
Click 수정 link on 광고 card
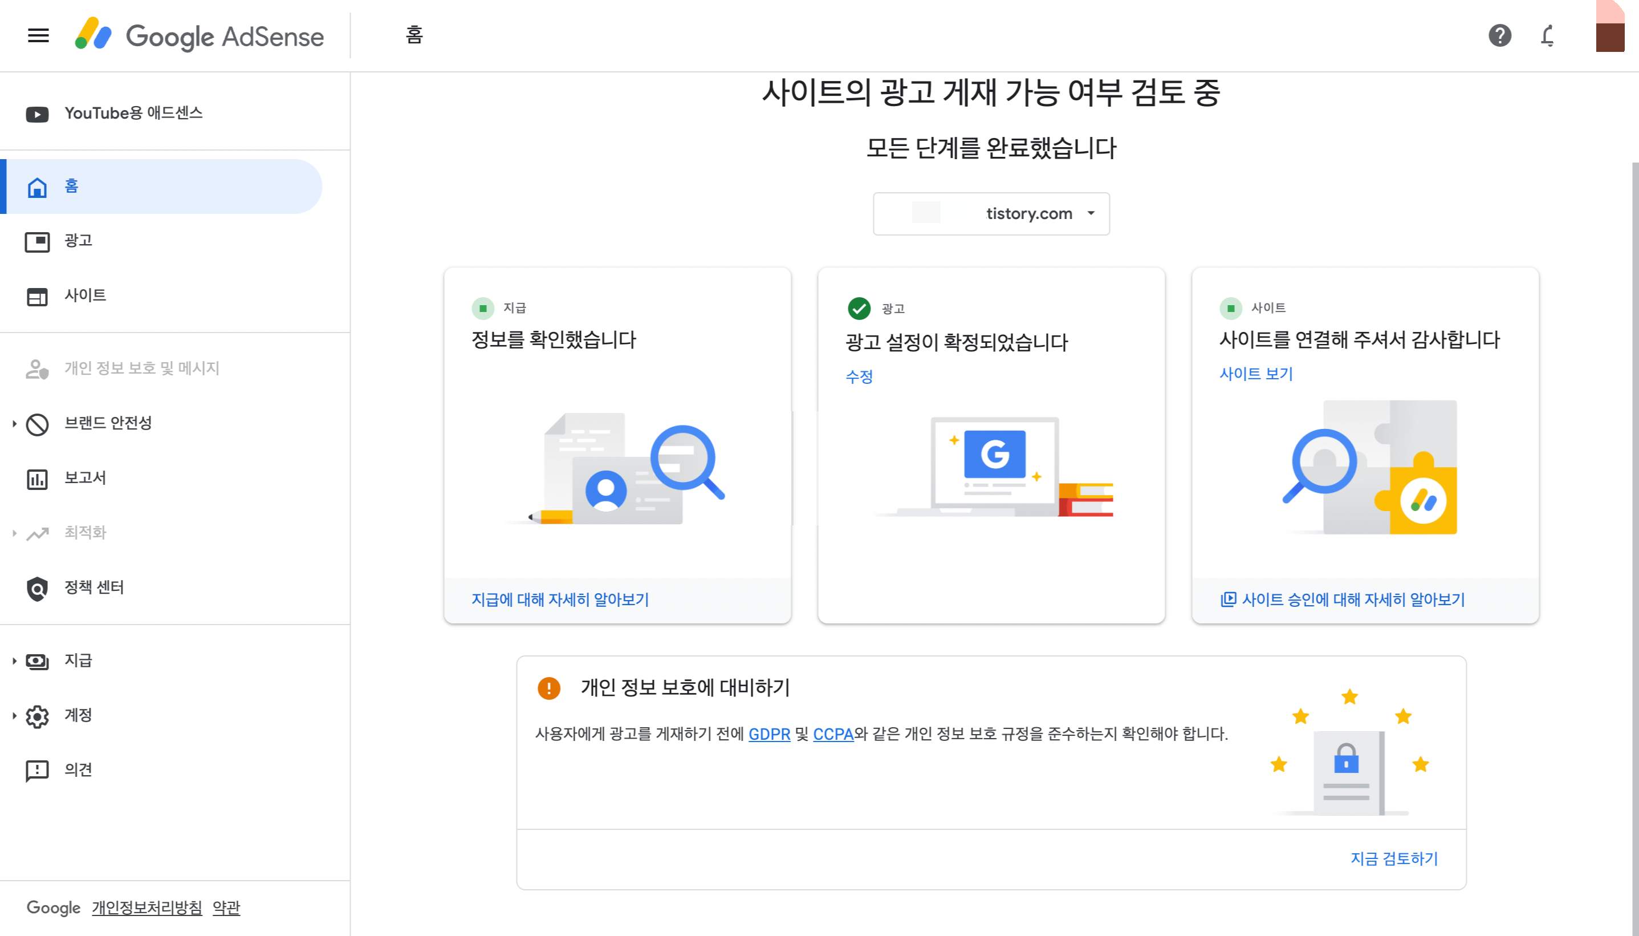click(x=859, y=376)
